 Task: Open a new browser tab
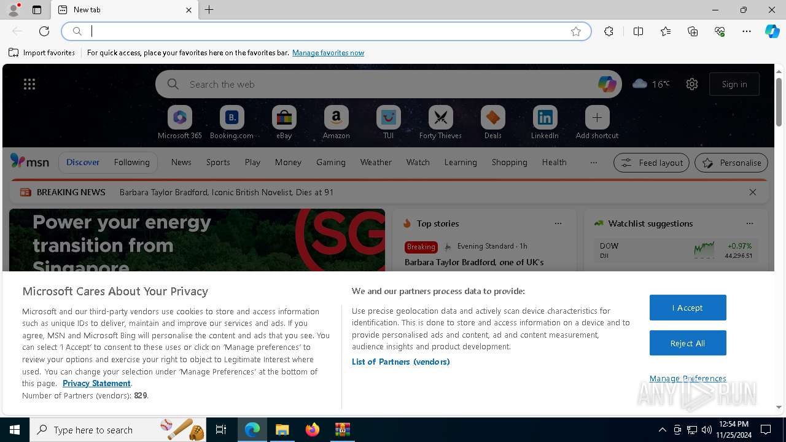tap(209, 10)
